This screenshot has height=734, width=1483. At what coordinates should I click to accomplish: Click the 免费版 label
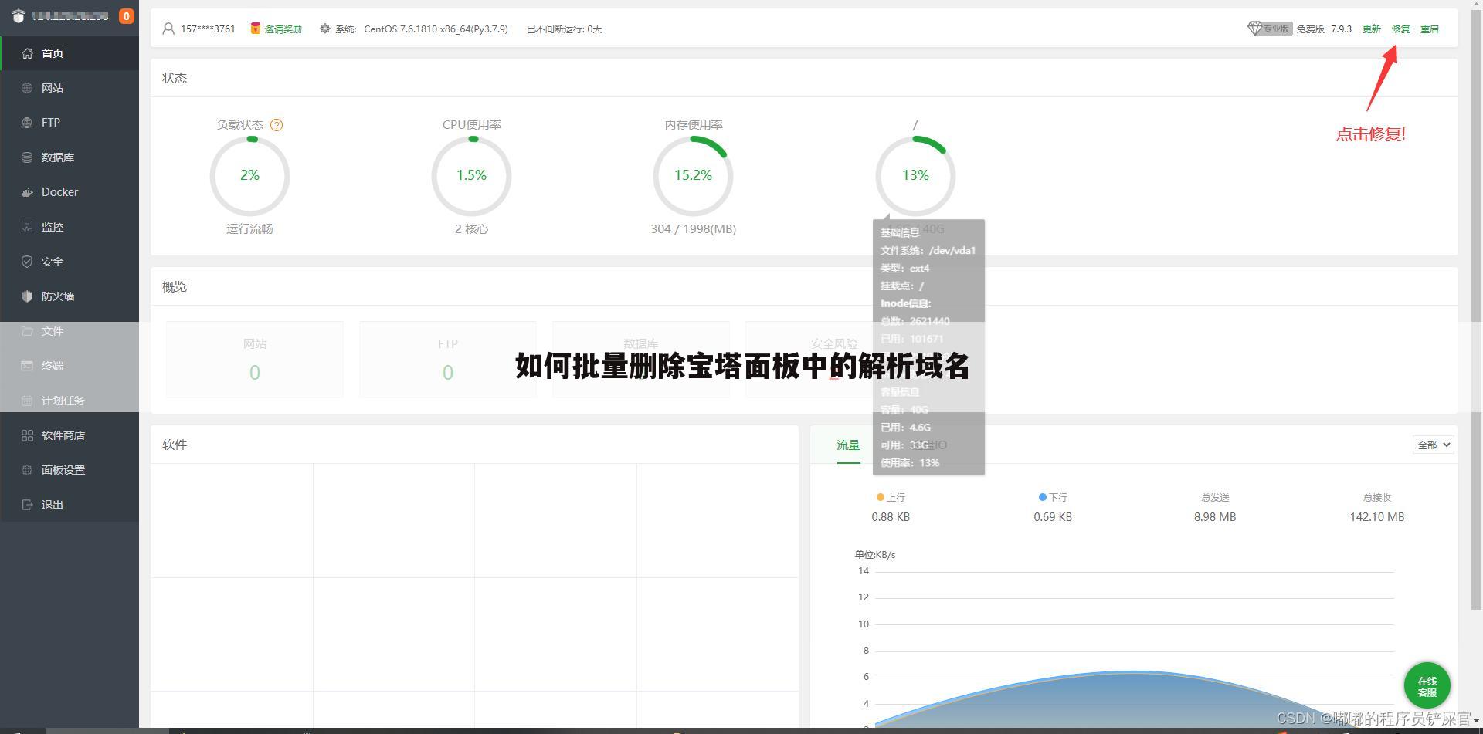1310,29
